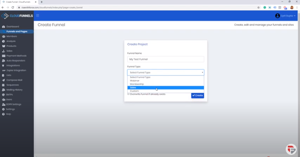Click the Help question mark icon

(3, 114)
